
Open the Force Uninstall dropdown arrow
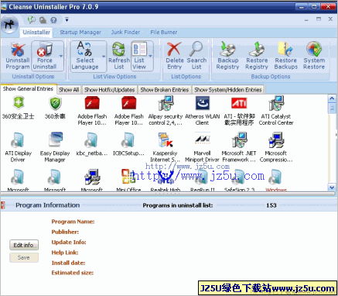(x=61, y=56)
